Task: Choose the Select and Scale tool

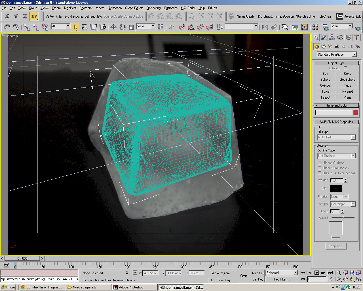Action: coord(132,27)
